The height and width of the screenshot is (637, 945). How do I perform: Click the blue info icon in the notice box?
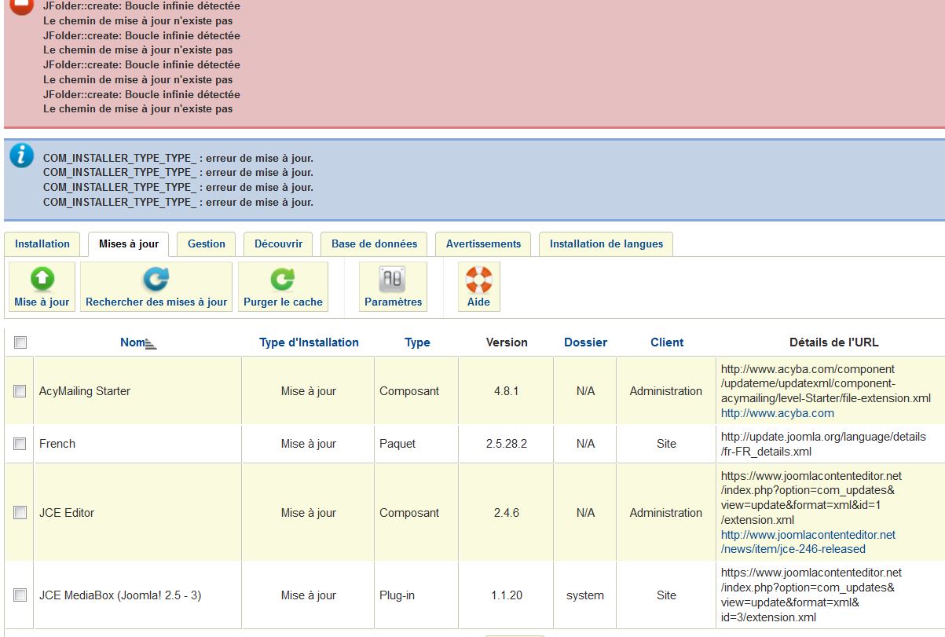click(x=22, y=155)
